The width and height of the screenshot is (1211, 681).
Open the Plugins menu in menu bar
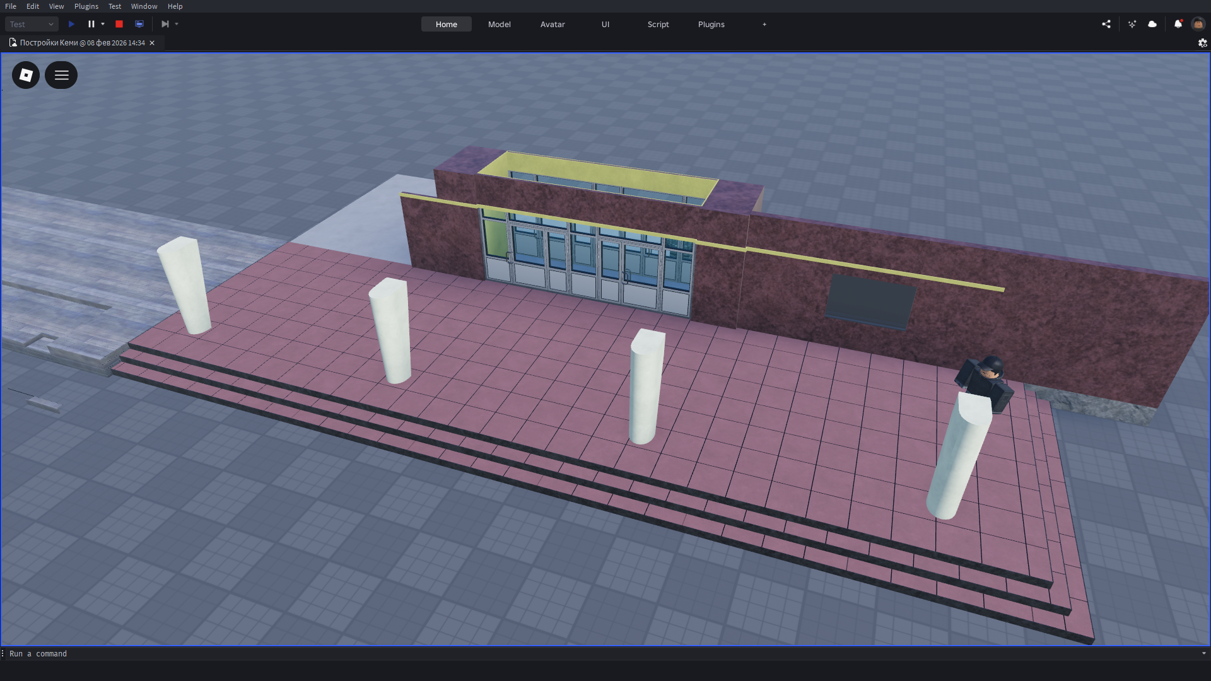tap(86, 6)
